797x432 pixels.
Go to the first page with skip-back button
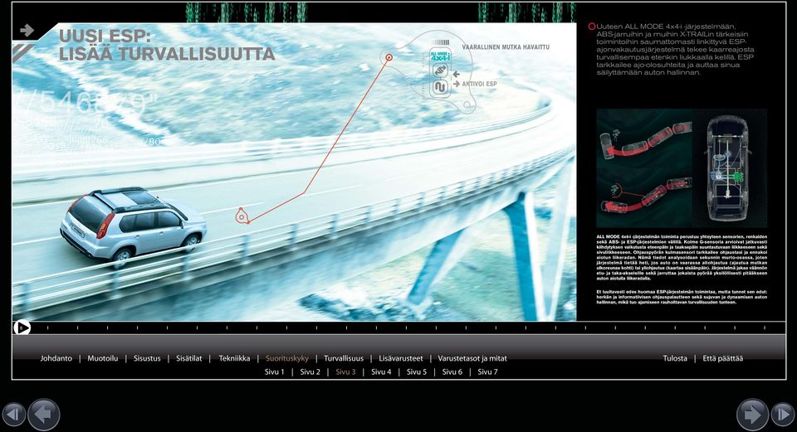(14, 415)
